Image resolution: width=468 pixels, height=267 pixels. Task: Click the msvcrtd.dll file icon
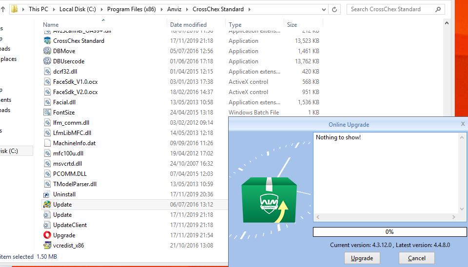pos(47,163)
